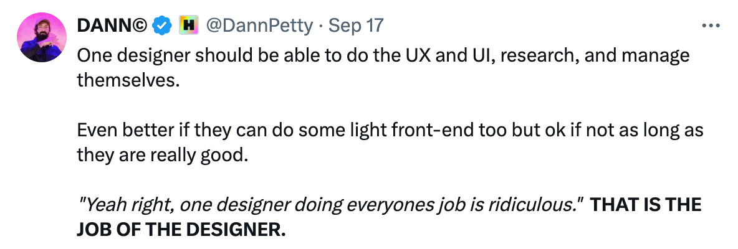738x249 pixels.
Task: Click the line "they are really good."
Action: tap(162, 154)
